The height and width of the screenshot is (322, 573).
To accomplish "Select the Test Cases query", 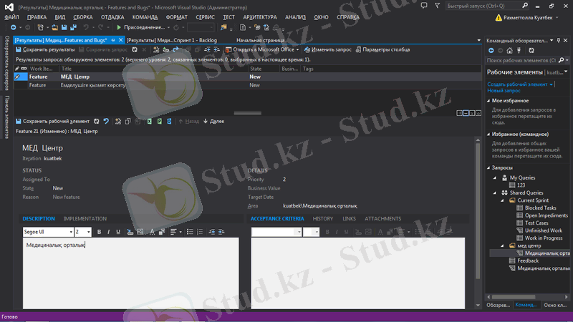I will [536, 223].
